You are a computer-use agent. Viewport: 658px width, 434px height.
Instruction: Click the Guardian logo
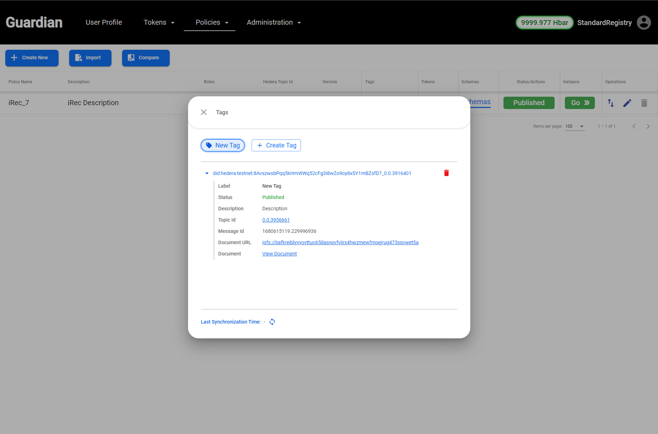click(34, 22)
